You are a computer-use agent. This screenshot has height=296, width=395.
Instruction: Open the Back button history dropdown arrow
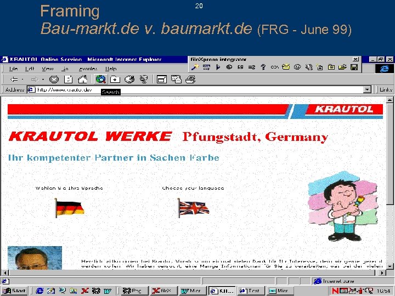tap(22, 79)
